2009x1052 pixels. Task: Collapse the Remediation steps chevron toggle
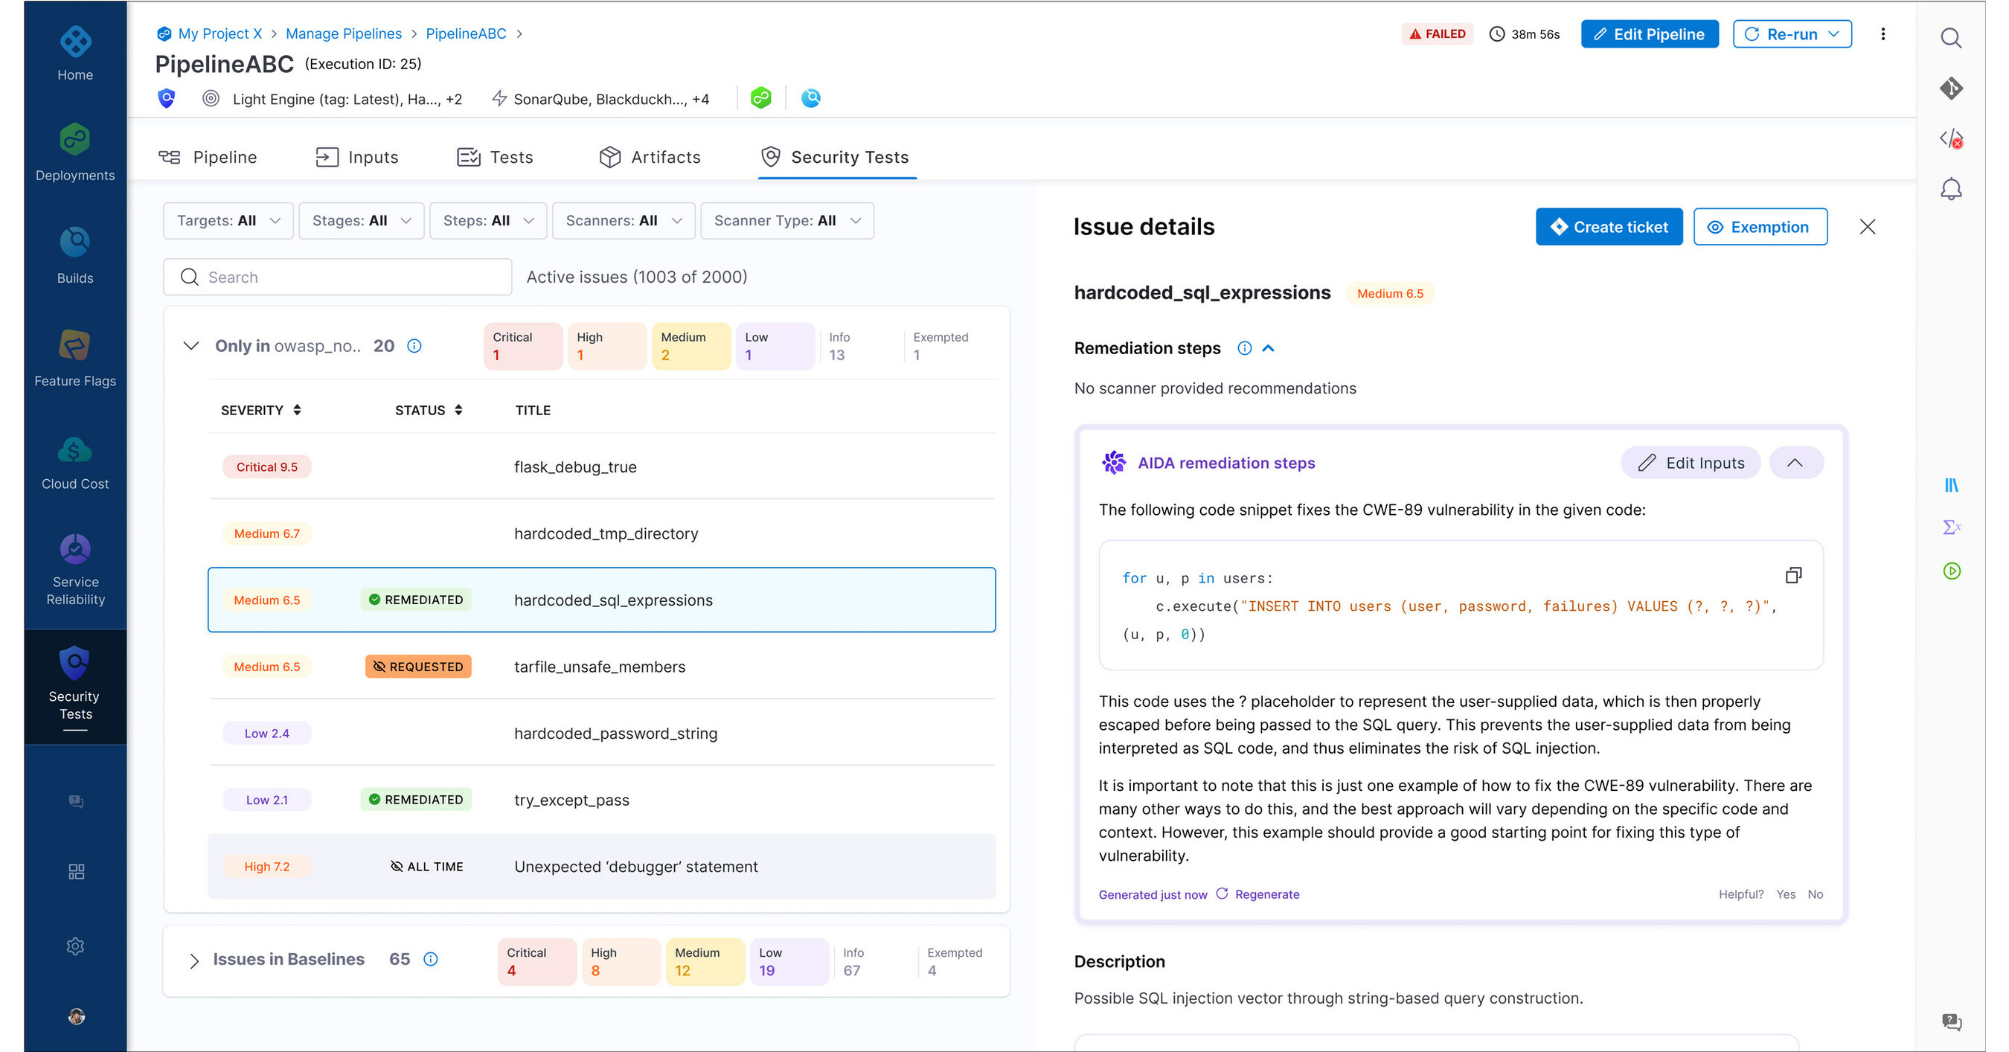(x=1269, y=349)
